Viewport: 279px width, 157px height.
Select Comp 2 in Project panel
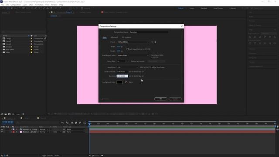pos(8,41)
